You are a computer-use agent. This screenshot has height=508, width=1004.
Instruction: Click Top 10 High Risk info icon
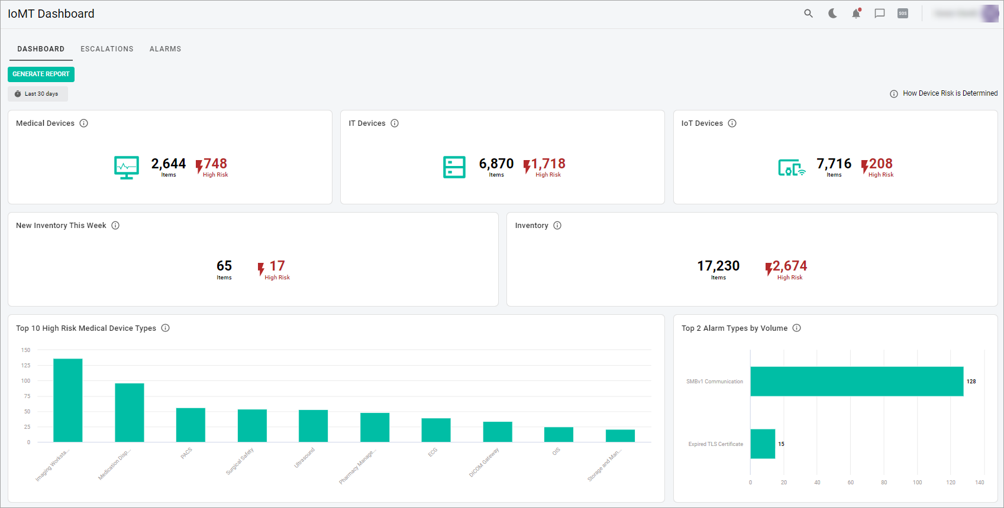pyautogui.click(x=166, y=328)
